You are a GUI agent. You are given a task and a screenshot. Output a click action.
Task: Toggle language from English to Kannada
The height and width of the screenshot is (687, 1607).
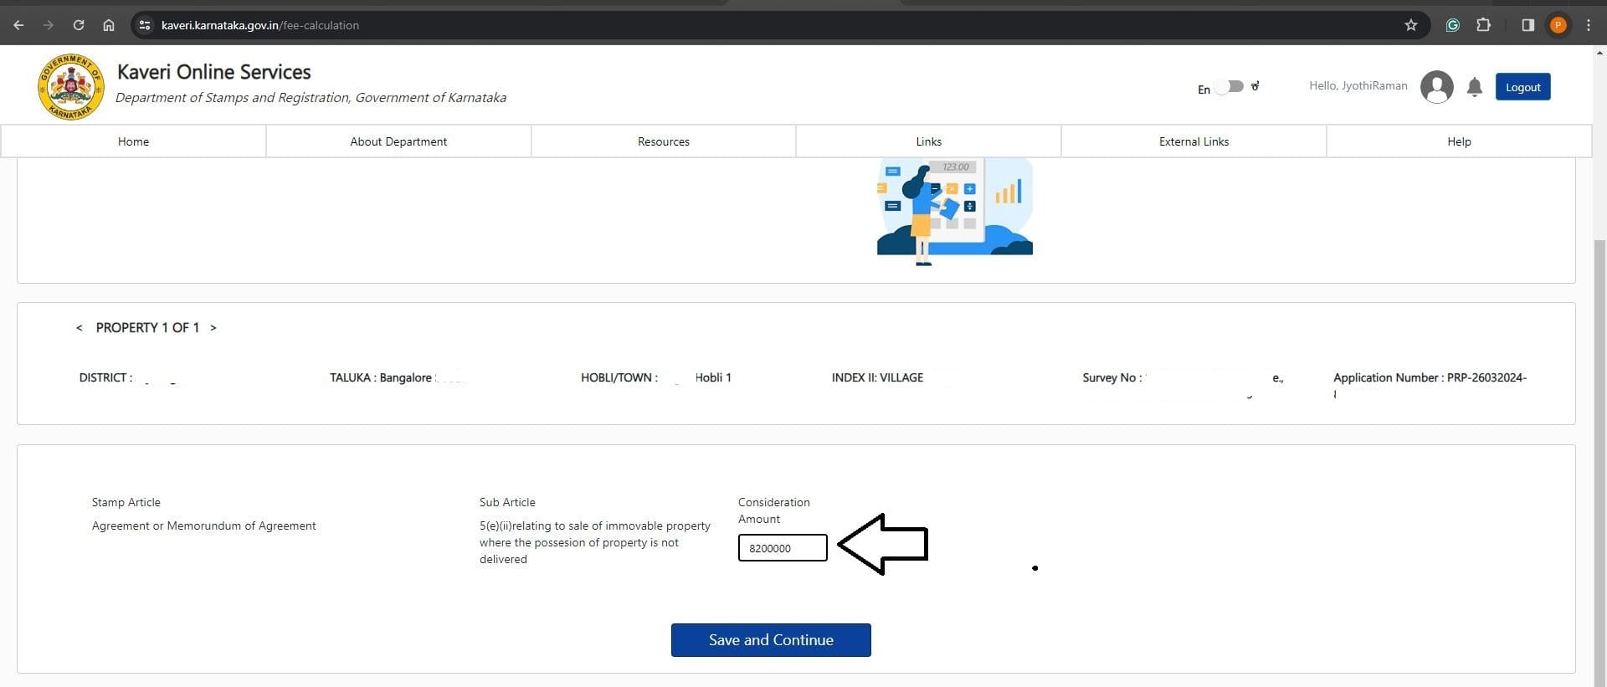pos(1230,87)
